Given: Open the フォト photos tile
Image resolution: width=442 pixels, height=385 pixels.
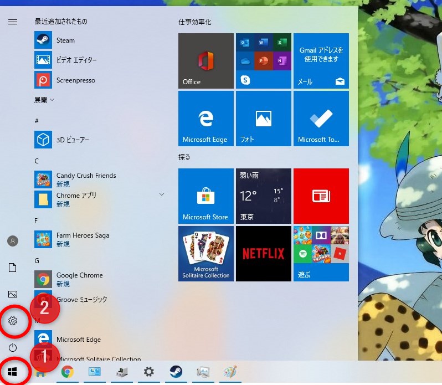Looking at the screenshot, I should (264, 119).
